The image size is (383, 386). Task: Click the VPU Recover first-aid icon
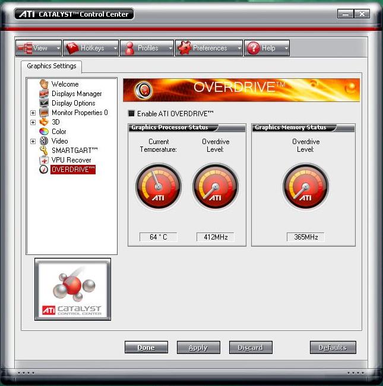click(44, 160)
